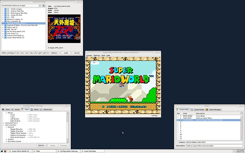Click the Load button
245x153 pixels.
[x=66, y=53]
